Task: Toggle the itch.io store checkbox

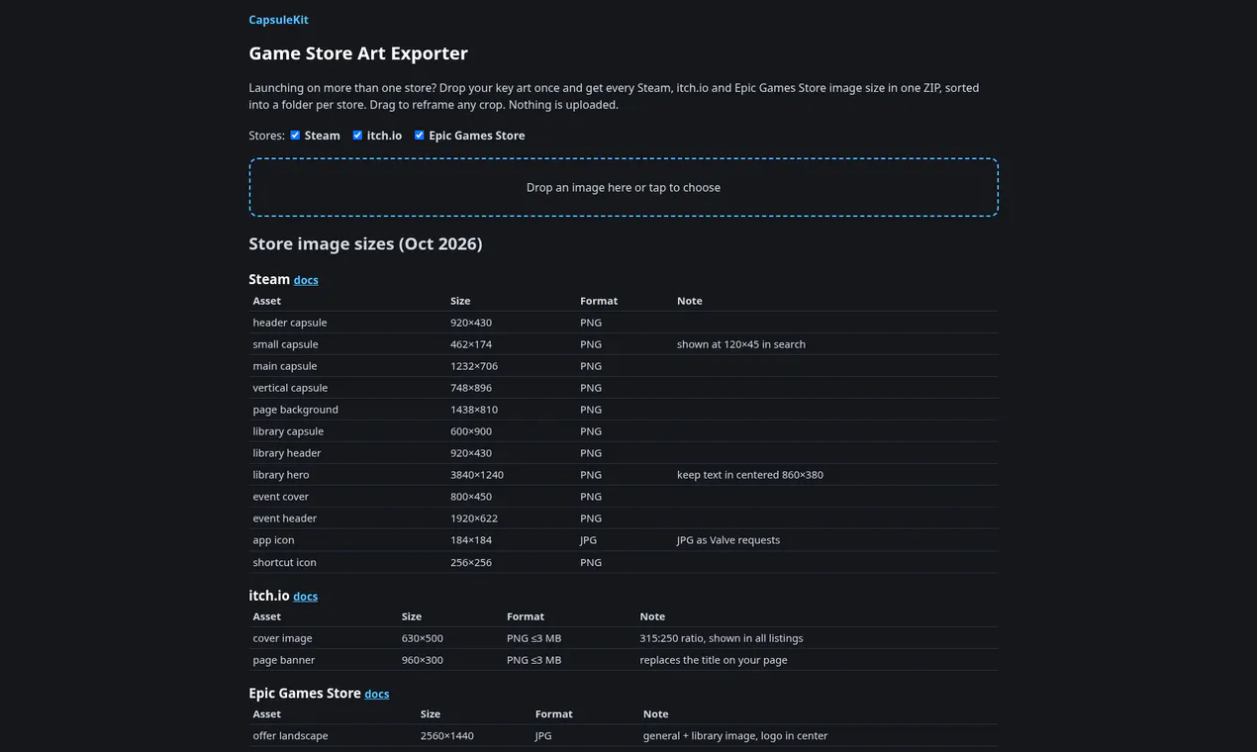Action: pyautogui.click(x=357, y=136)
